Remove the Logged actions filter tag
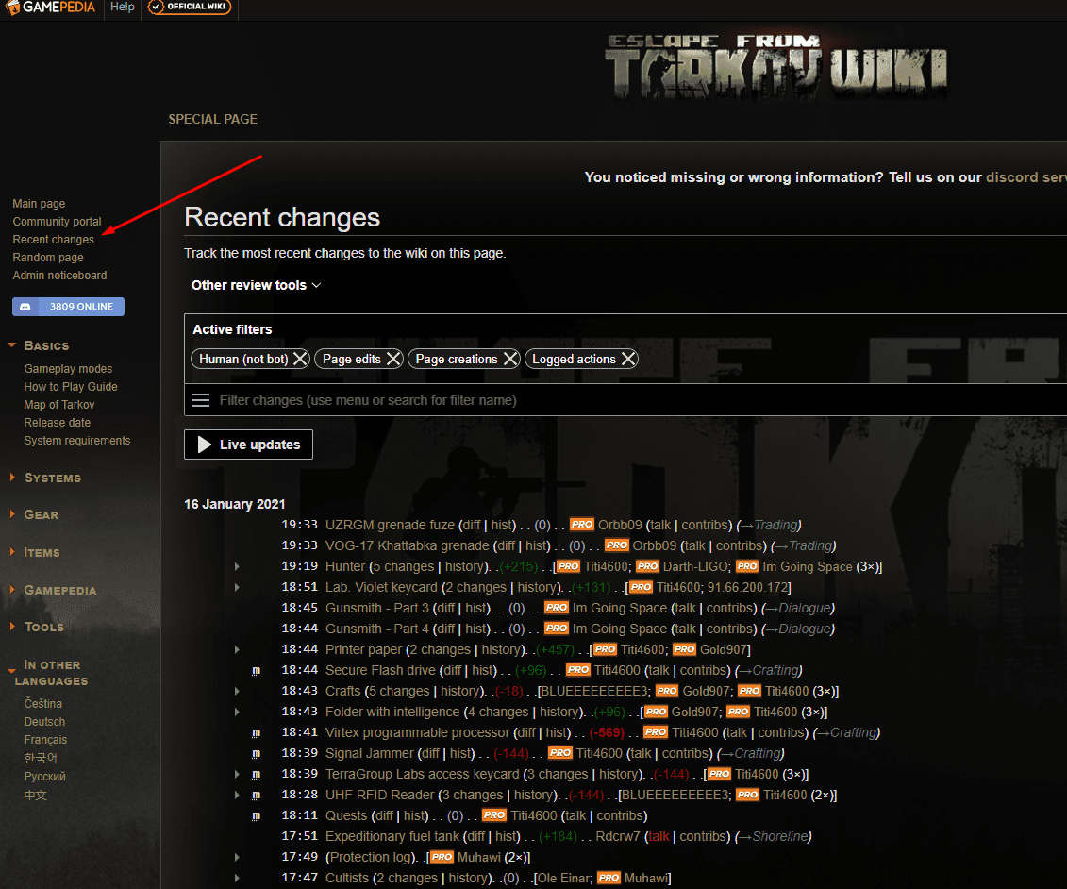The image size is (1067, 889). 628,359
